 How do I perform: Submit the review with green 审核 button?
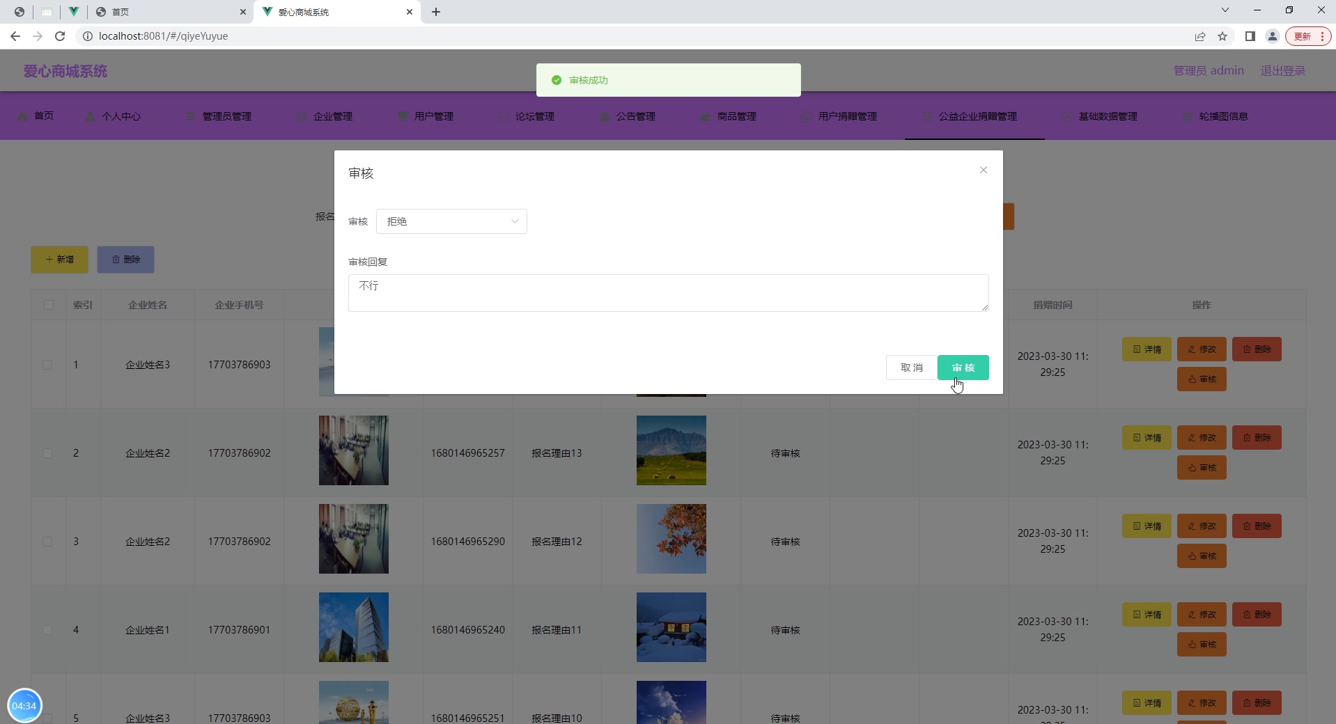(x=963, y=368)
